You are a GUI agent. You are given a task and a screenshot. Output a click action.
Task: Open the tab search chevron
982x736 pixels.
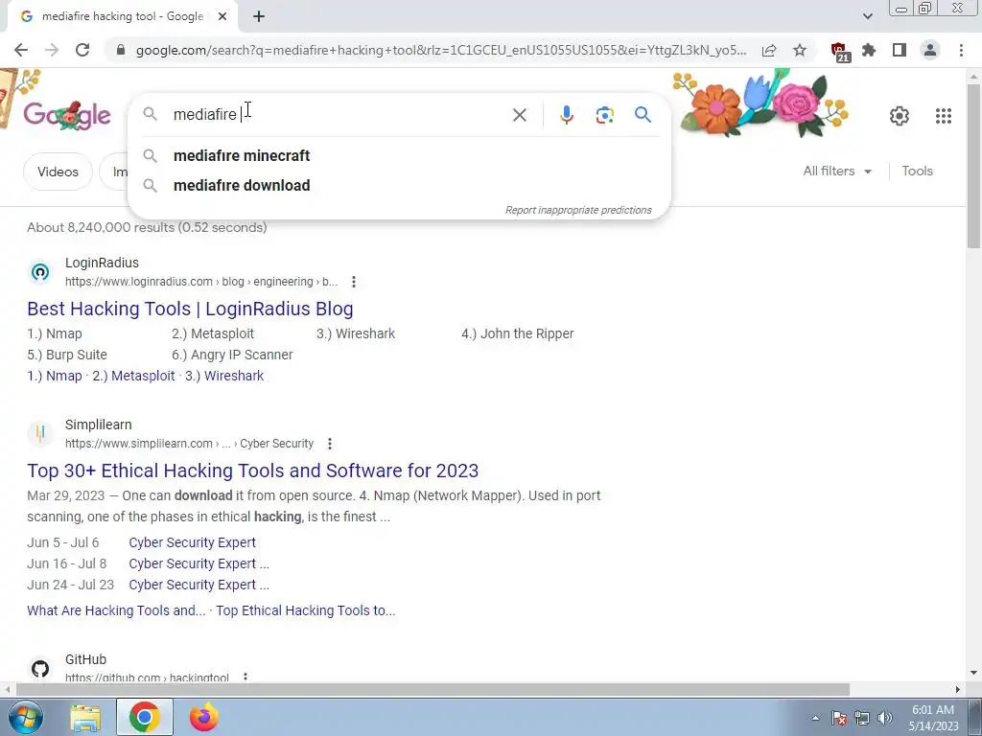tap(867, 16)
